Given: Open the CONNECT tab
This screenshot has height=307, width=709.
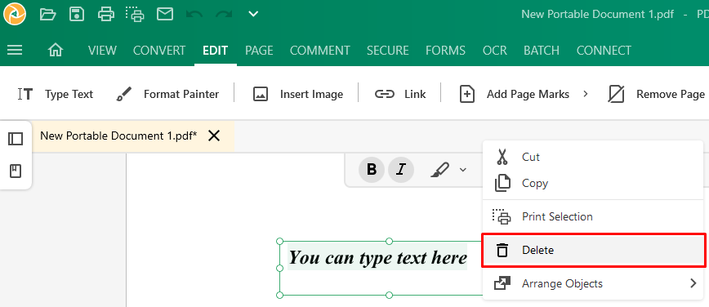Looking at the screenshot, I should point(604,50).
